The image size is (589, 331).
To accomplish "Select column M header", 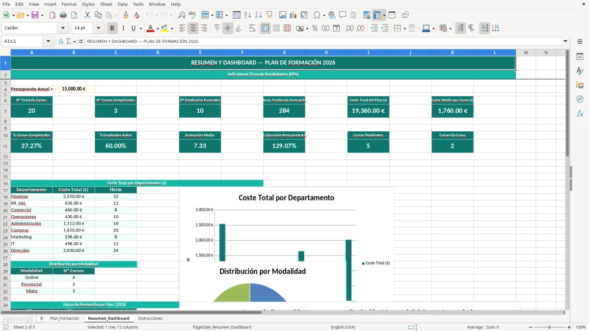I will [526, 52].
